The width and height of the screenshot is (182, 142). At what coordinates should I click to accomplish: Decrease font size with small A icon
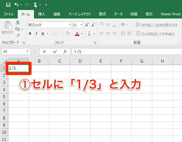point(93,25)
